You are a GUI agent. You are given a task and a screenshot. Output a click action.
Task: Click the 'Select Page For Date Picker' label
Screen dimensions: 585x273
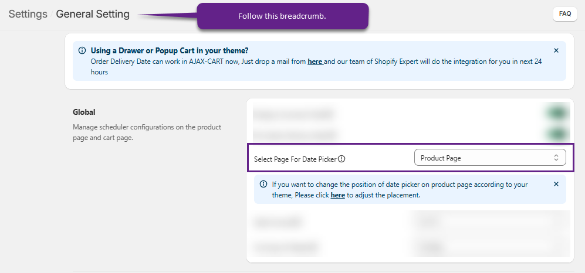pyautogui.click(x=295, y=159)
